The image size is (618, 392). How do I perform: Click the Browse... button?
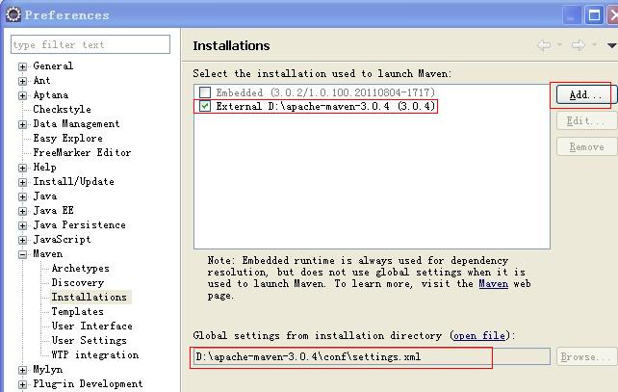click(586, 356)
